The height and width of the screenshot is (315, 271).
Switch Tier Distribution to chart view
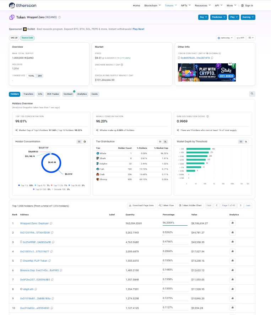(x=166, y=142)
